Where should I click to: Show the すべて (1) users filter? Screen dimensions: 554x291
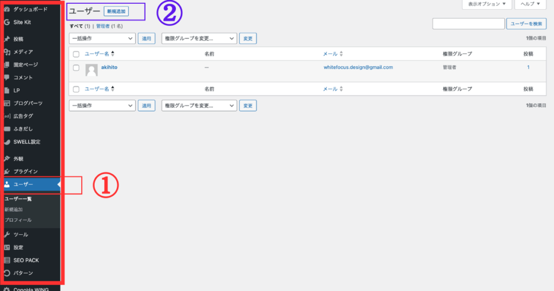tap(80, 26)
